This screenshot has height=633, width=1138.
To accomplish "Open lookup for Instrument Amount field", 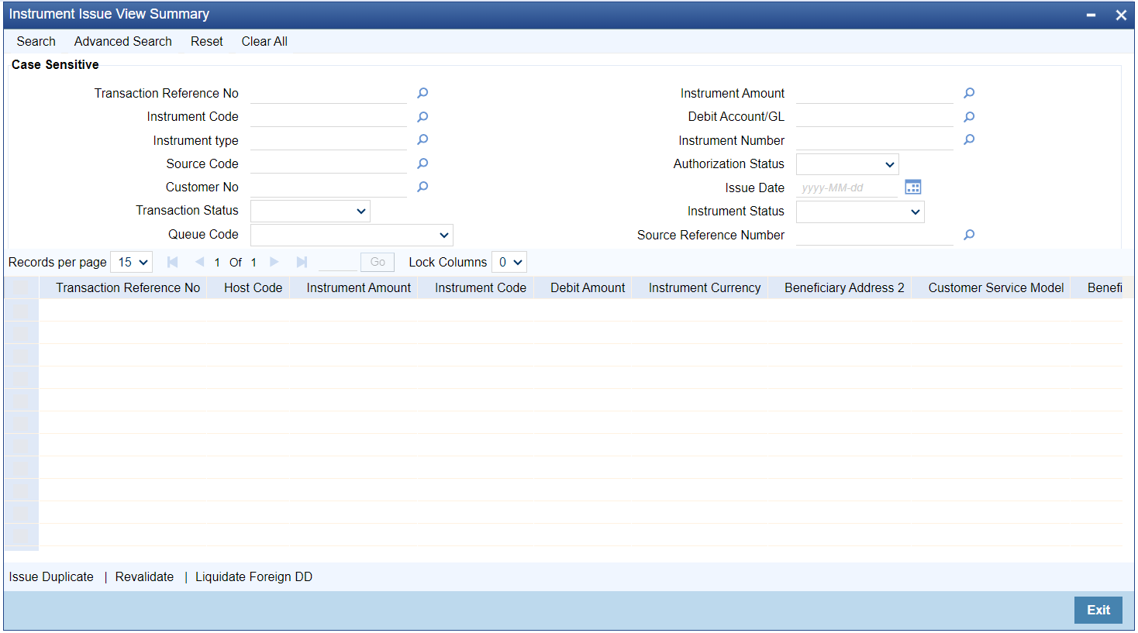I will [x=969, y=93].
